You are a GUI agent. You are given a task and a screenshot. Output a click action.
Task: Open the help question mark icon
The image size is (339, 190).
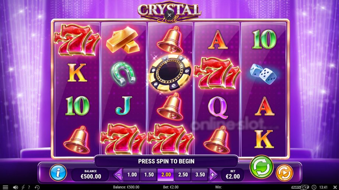pyautogui.click(x=29, y=187)
